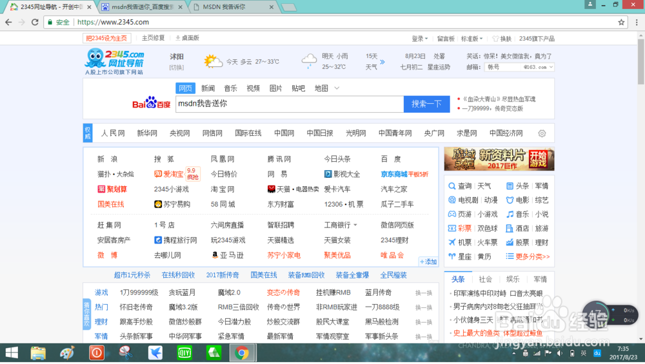This screenshot has width=645, height=364.
Task: Click the 留言板 link
Action: [x=446, y=39]
